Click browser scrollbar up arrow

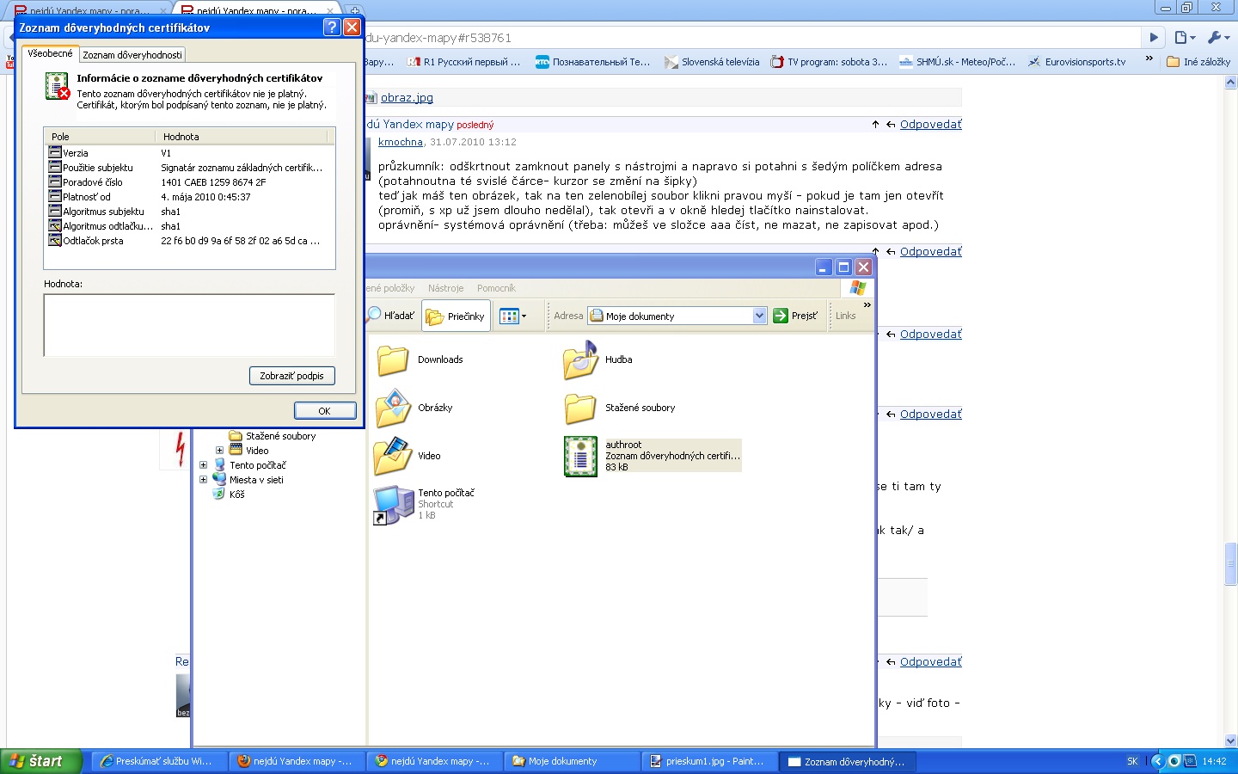point(1231,83)
